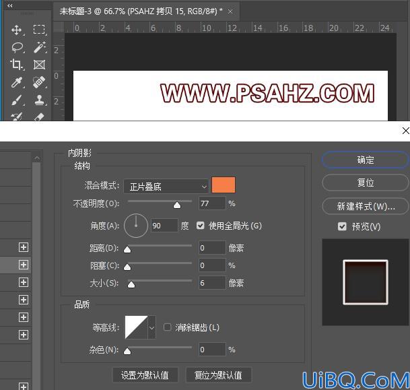Click the toolbar grip handle
Image resolution: width=410 pixels, height=390 pixels.
pyautogui.click(x=27, y=13)
